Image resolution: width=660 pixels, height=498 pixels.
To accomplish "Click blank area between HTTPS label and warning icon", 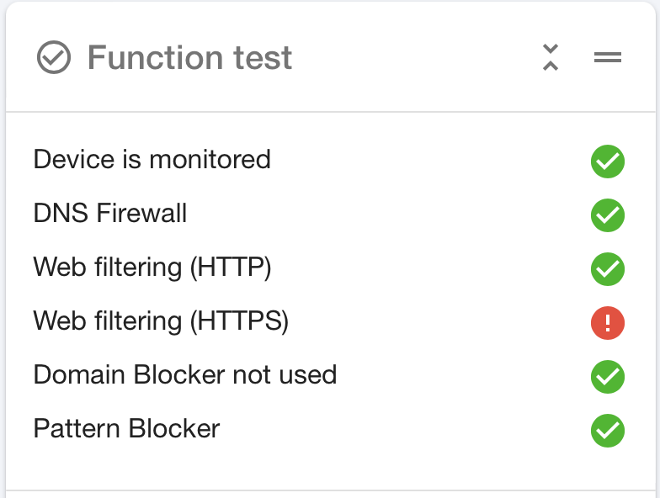I will pos(439,323).
